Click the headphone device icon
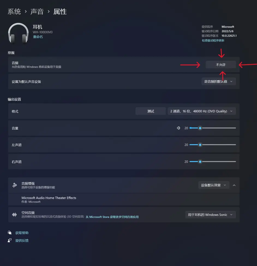The width and height of the screenshot is (257, 266). (18, 33)
